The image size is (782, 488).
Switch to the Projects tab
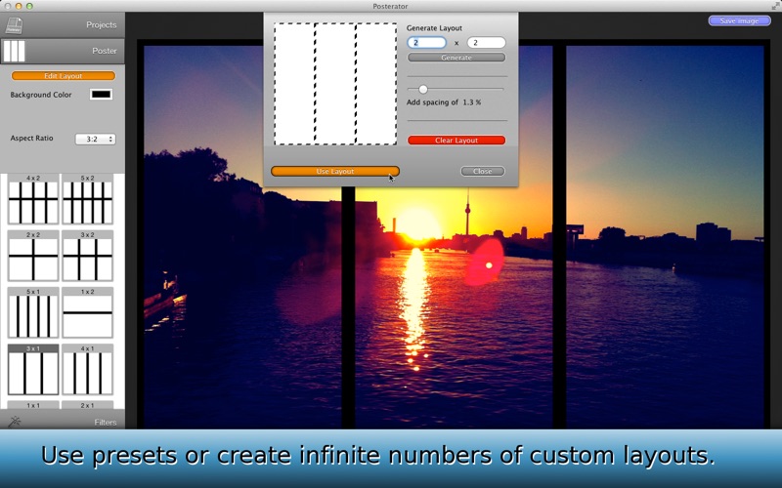pos(63,25)
